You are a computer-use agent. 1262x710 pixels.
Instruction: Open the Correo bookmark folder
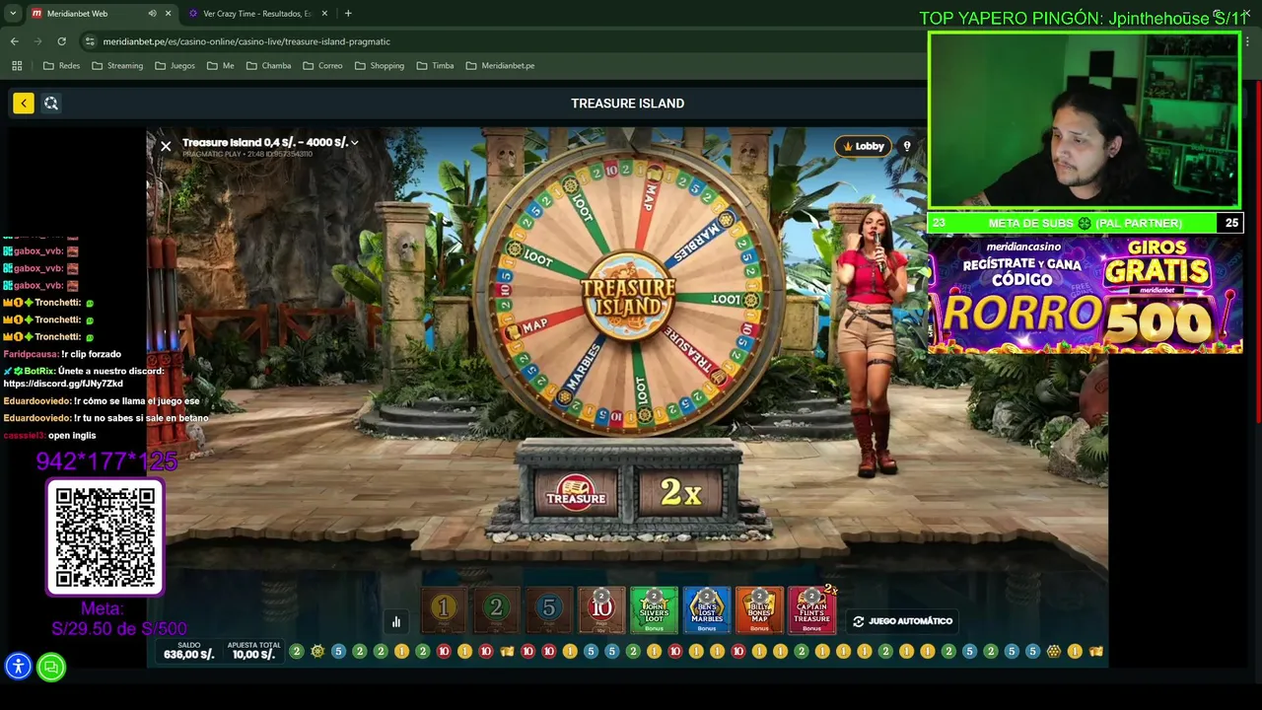coord(322,66)
